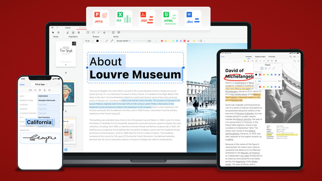Switch to the Annotate tab on laptop

[x=82, y=28]
